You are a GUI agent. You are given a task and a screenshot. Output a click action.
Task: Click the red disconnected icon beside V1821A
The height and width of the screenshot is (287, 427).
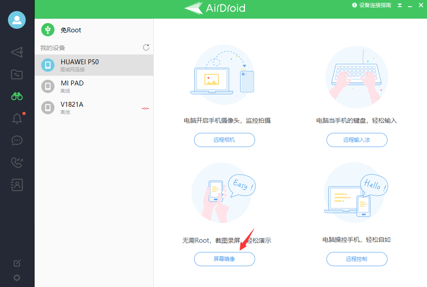tap(145, 109)
